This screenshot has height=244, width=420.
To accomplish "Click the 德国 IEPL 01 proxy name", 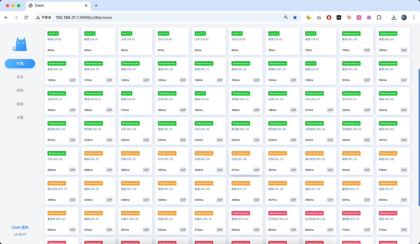I will [x=91, y=219].
